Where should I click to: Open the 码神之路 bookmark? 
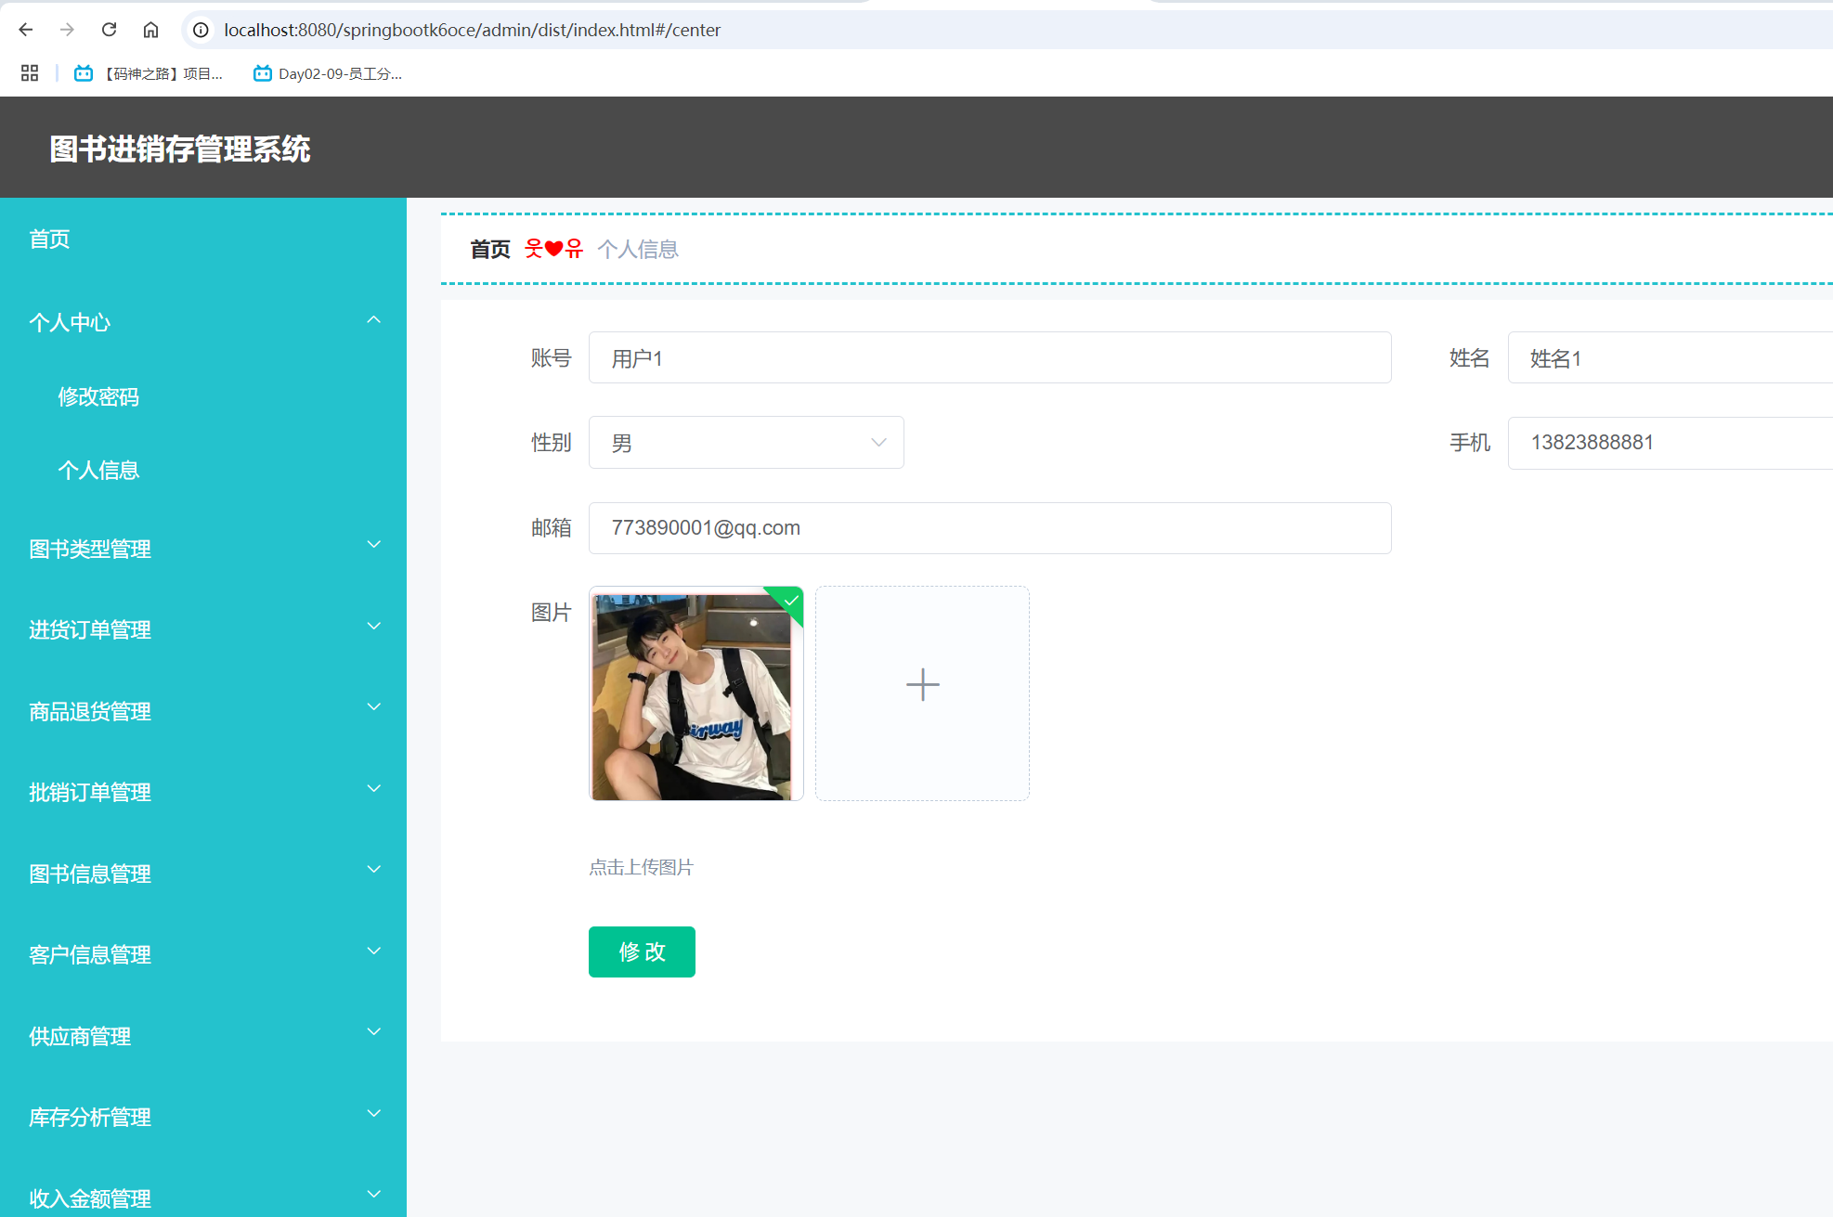pyautogui.click(x=149, y=73)
